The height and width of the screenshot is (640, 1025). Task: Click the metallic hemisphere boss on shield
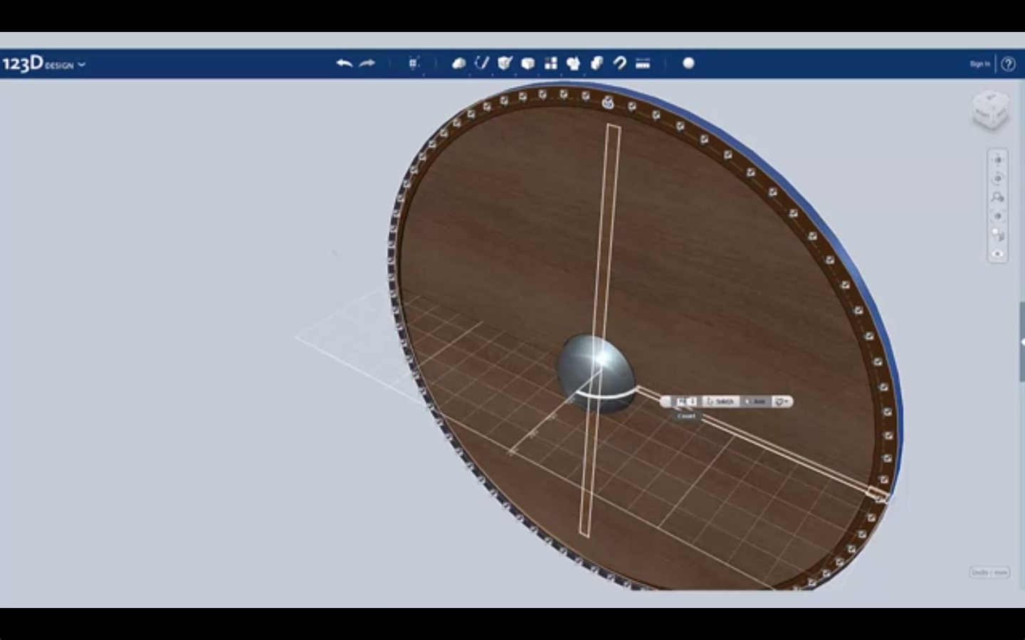[x=596, y=373]
